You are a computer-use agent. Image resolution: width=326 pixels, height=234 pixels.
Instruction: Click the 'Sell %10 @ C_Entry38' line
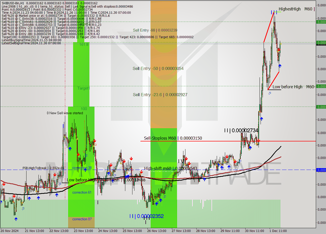pyautogui.click(x=51, y=19)
